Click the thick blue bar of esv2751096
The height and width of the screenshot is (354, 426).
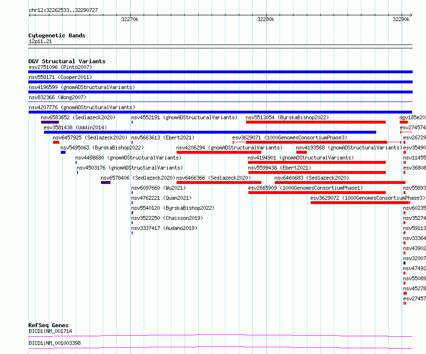220,72
